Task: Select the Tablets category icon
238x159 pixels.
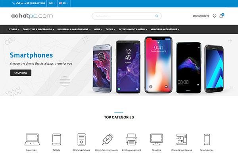Action: (57, 139)
